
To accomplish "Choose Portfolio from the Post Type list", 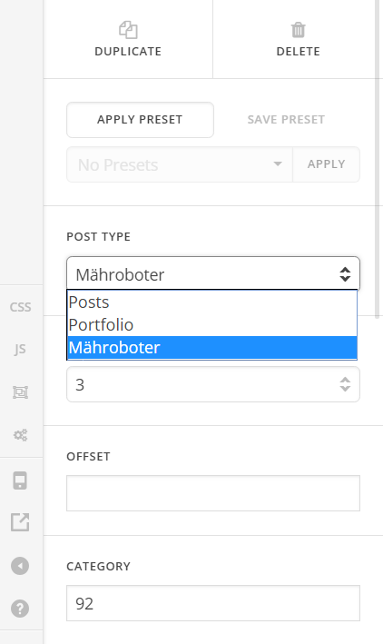I will pos(212,325).
